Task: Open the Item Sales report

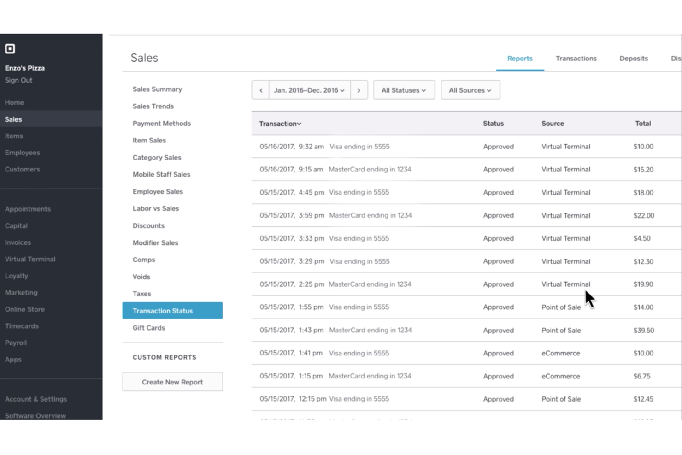Action: [x=149, y=140]
